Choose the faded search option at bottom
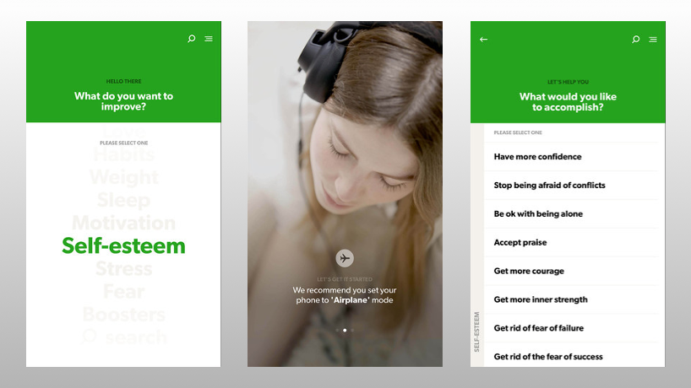691x388 pixels. click(123, 337)
